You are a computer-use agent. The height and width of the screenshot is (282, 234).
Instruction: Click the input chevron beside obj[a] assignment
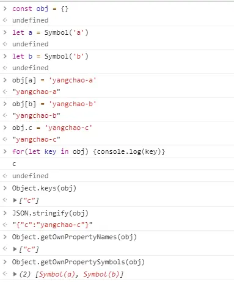pos(5,80)
